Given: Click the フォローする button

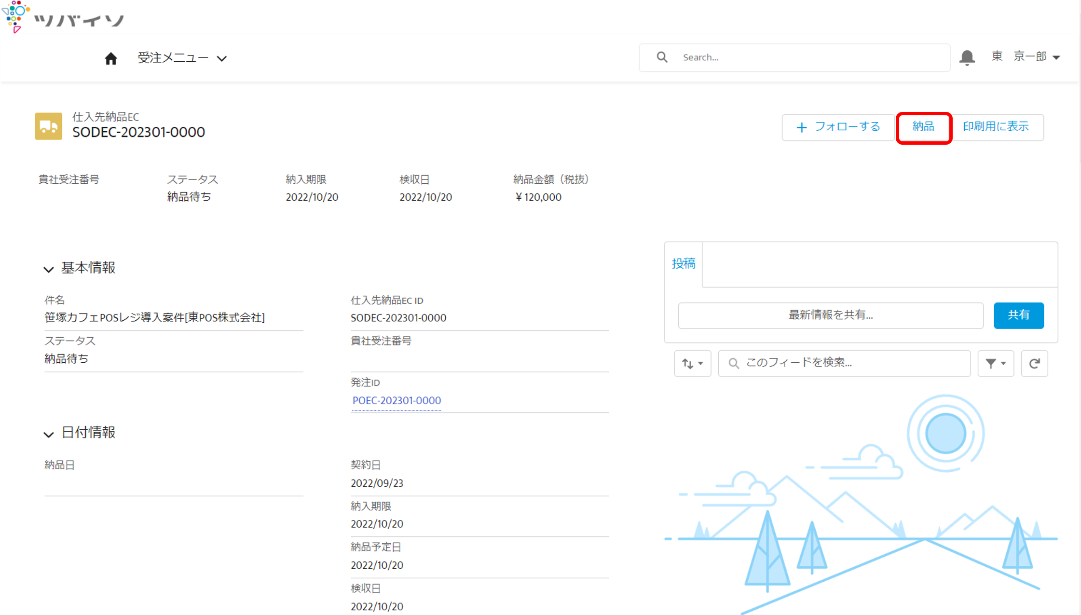Looking at the screenshot, I should [x=838, y=127].
